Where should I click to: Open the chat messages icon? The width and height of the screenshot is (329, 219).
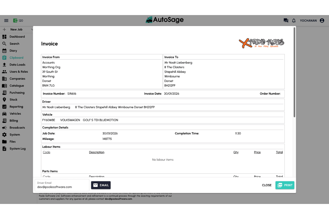click(286, 20)
